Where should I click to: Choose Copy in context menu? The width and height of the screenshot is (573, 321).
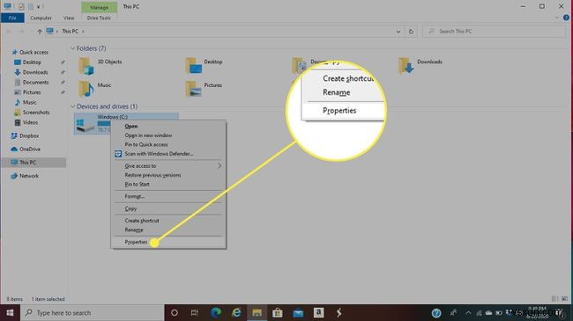point(130,208)
